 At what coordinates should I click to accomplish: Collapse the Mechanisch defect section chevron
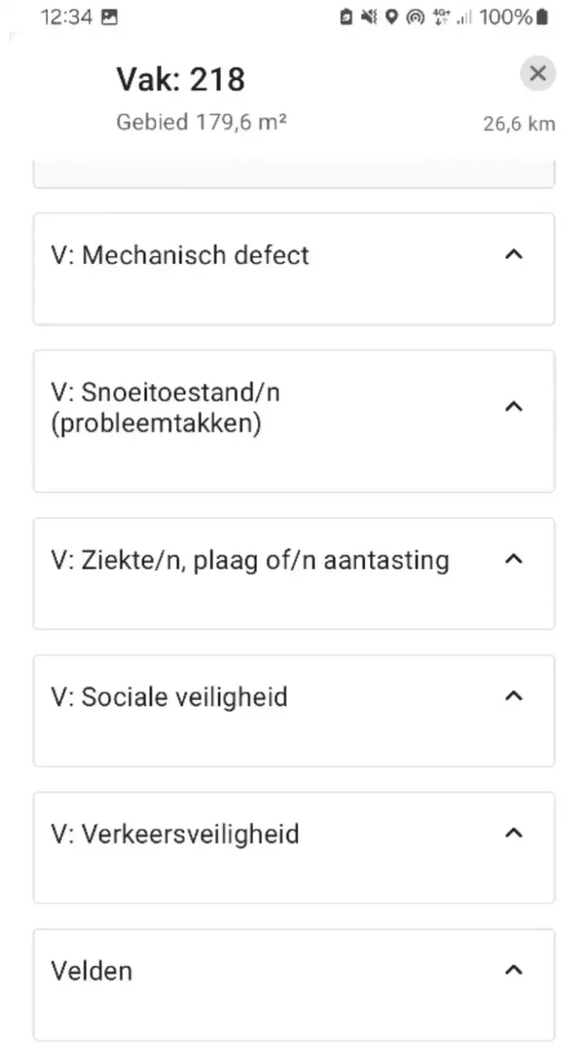coord(514,254)
